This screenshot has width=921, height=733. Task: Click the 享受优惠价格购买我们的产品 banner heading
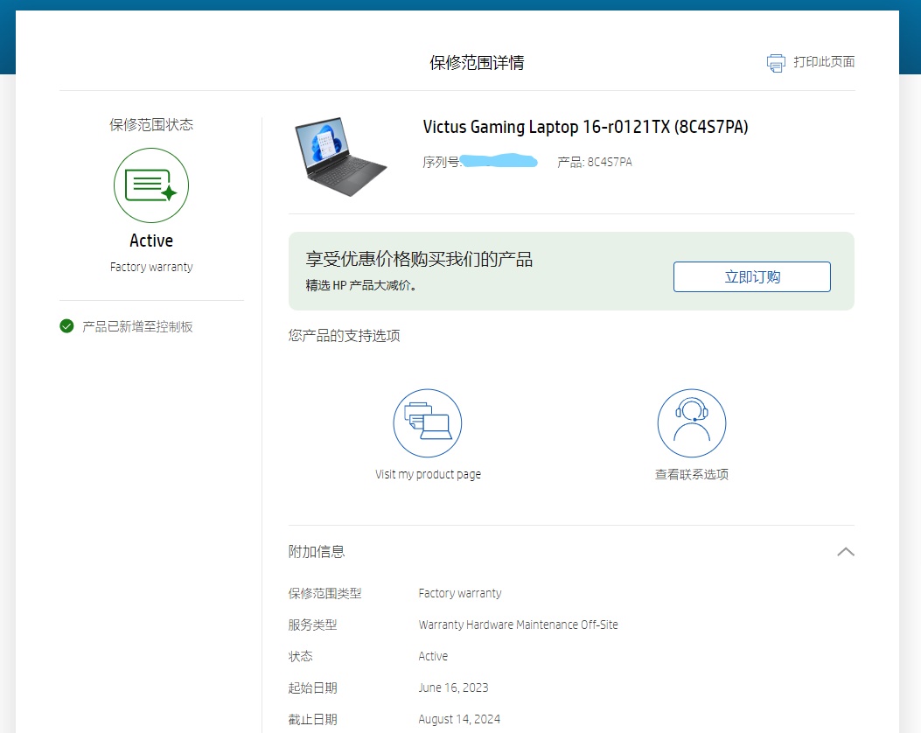click(419, 259)
